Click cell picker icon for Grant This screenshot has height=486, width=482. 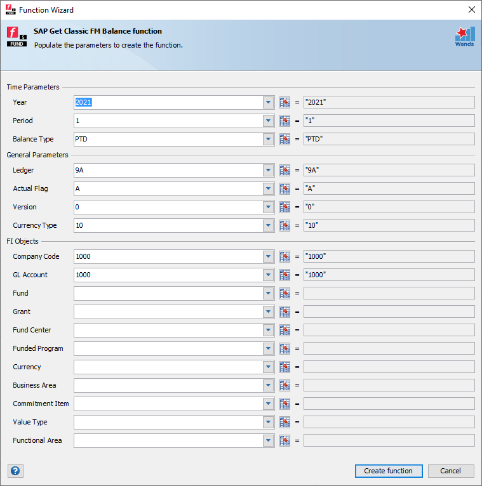coord(285,312)
